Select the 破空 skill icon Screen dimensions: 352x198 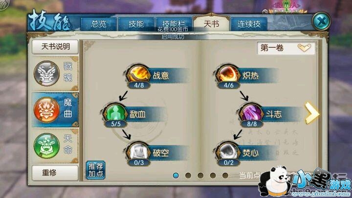pyautogui.click(x=138, y=151)
